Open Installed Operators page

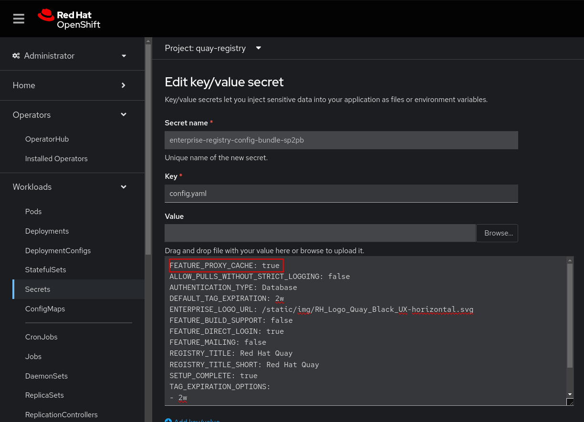point(56,159)
